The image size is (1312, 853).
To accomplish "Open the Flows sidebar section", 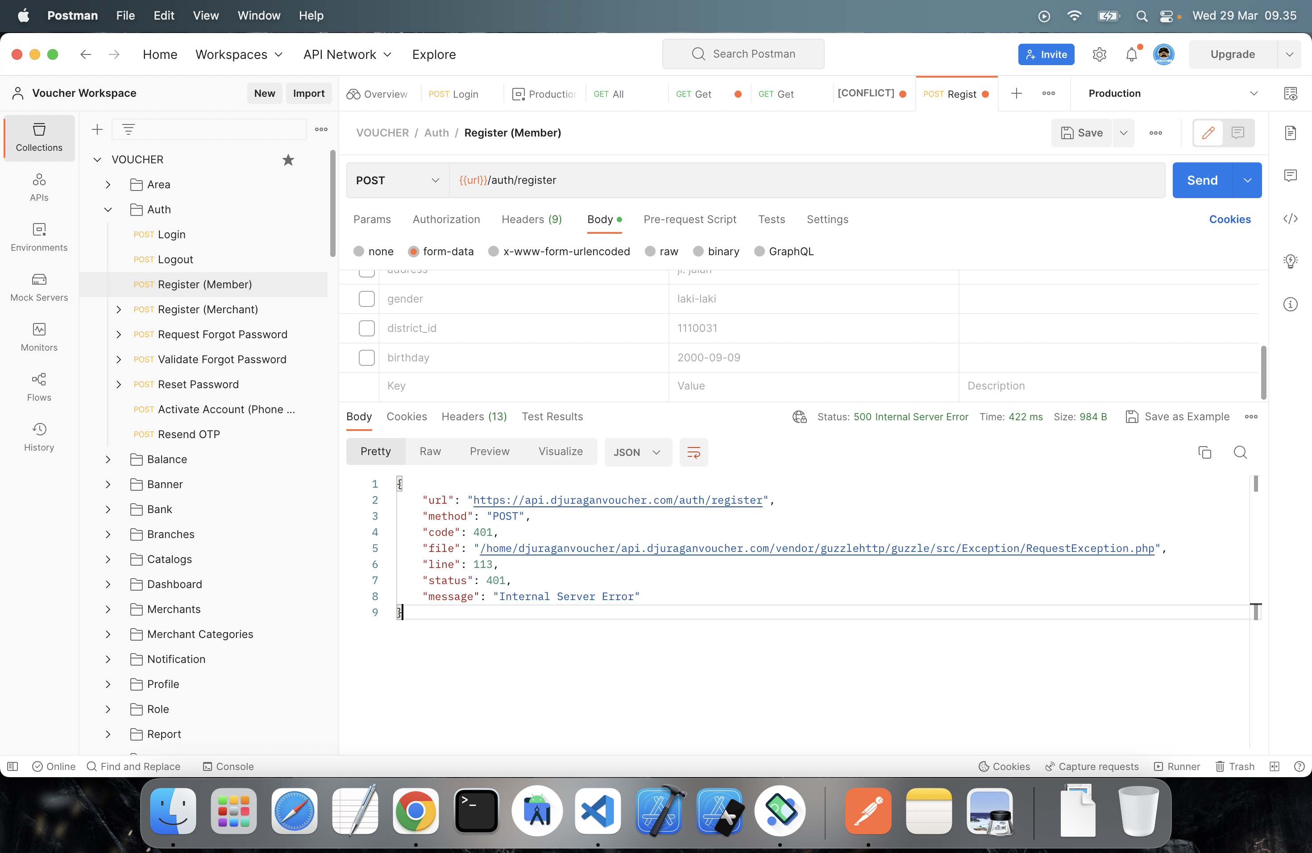I will 38,387.
